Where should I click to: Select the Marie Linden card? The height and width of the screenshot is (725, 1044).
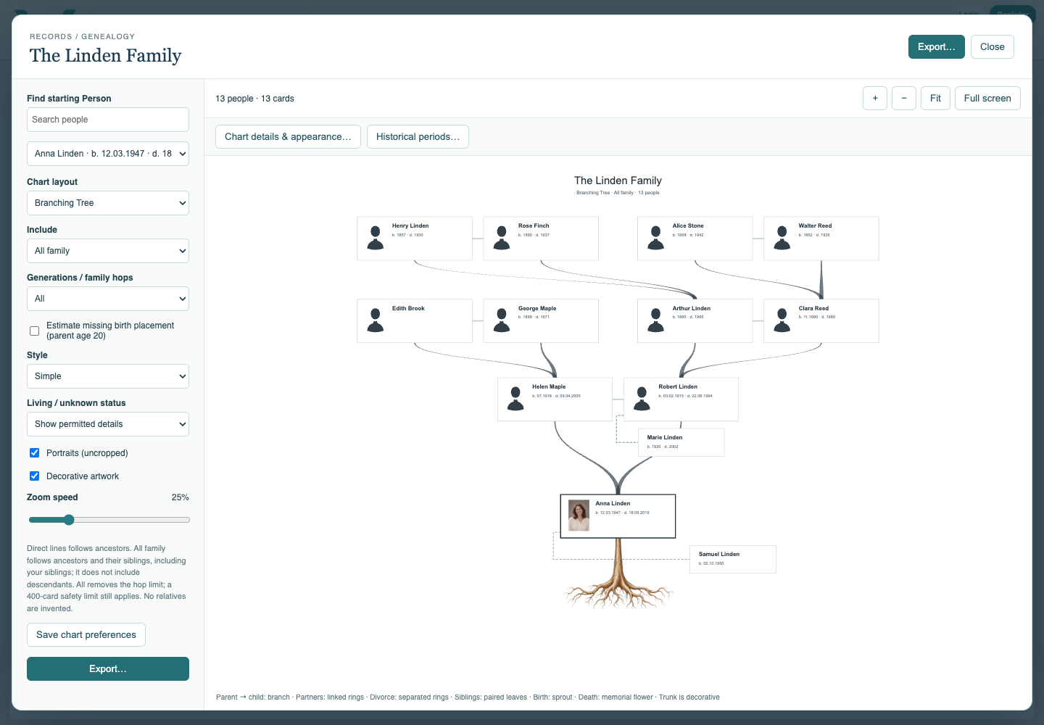[x=681, y=442]
